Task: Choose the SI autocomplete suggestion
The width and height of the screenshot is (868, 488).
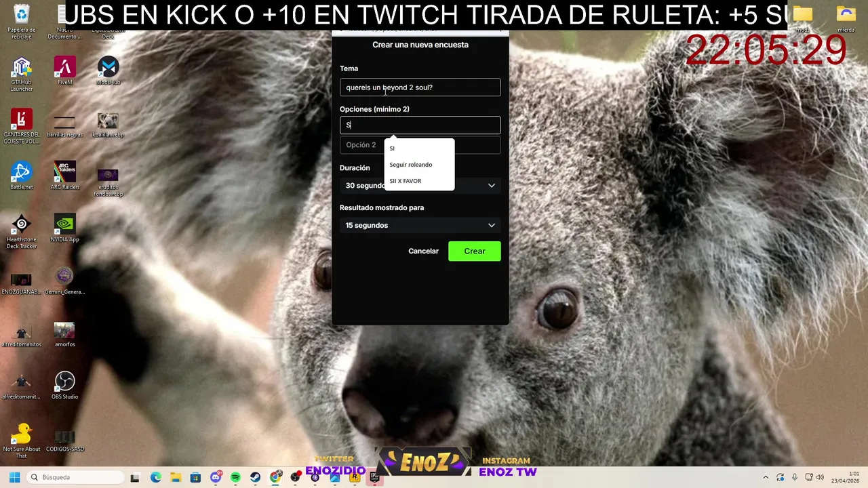Action: click(x=419, y=148)
